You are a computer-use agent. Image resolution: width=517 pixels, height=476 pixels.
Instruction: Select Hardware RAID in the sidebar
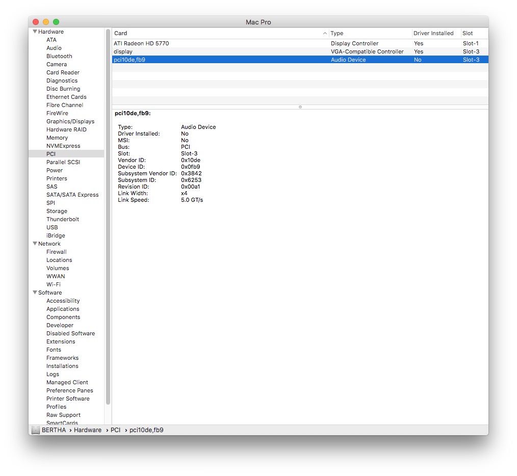coord(66,129)
